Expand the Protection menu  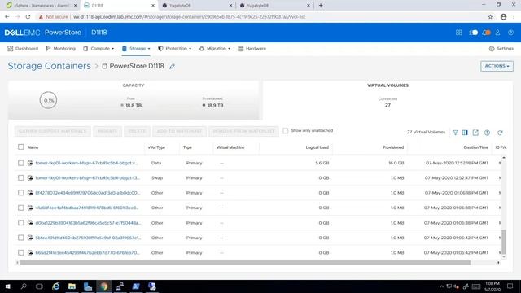tap(175, 49)
